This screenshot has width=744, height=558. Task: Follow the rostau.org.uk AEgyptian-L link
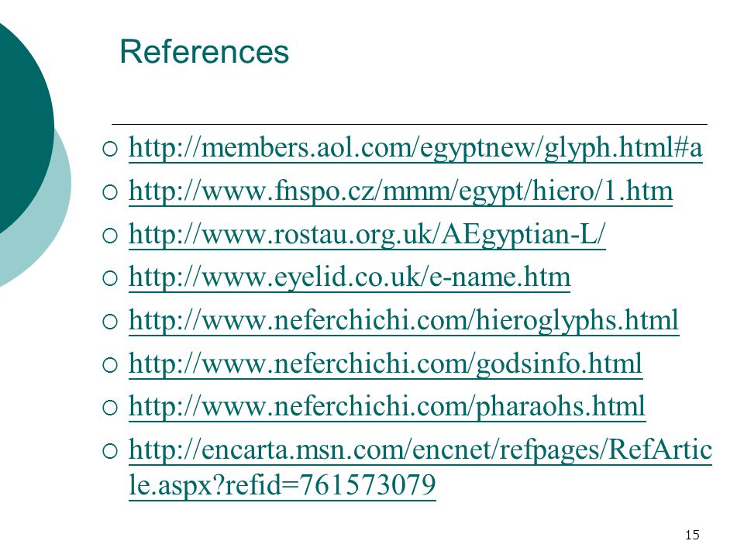pyautogui.click(x=367, y=235)
